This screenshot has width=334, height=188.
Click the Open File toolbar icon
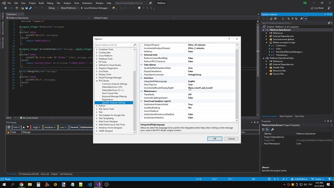(x=23, y=8)
